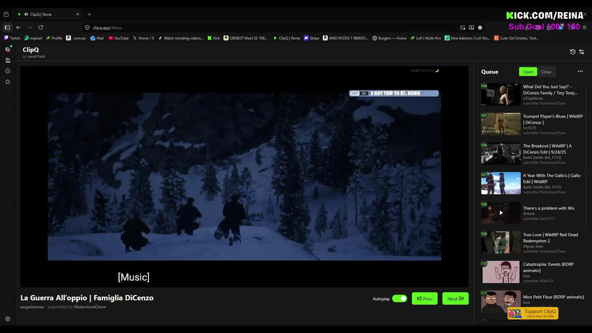This screenshot has width=592, height=333.
Task: Click the browser back arrow
Action: [x=18, y=27]
